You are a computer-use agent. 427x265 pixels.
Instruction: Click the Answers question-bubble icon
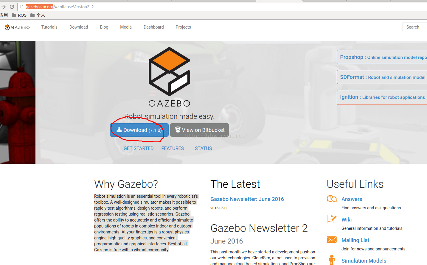pyautogui.click(x=332, y=199)
